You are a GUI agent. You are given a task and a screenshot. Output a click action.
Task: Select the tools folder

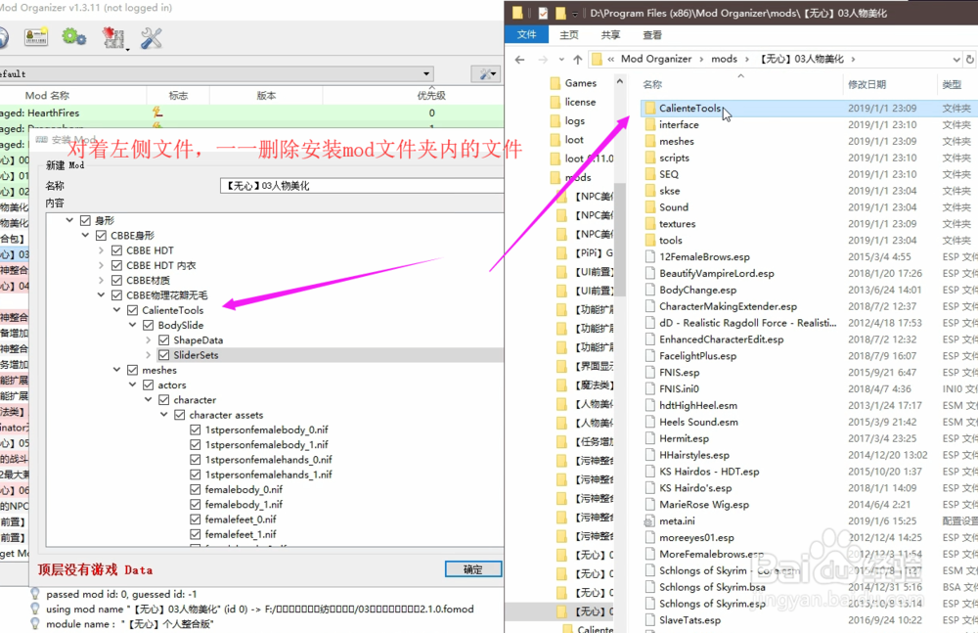[671, 241]
